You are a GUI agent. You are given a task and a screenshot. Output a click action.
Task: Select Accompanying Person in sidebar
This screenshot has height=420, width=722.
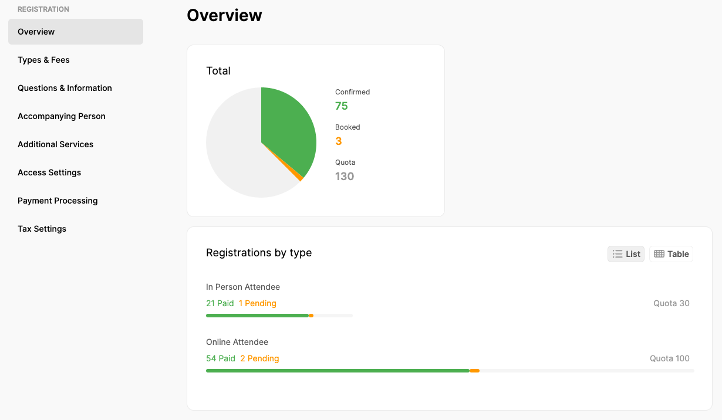coord(62,116)
